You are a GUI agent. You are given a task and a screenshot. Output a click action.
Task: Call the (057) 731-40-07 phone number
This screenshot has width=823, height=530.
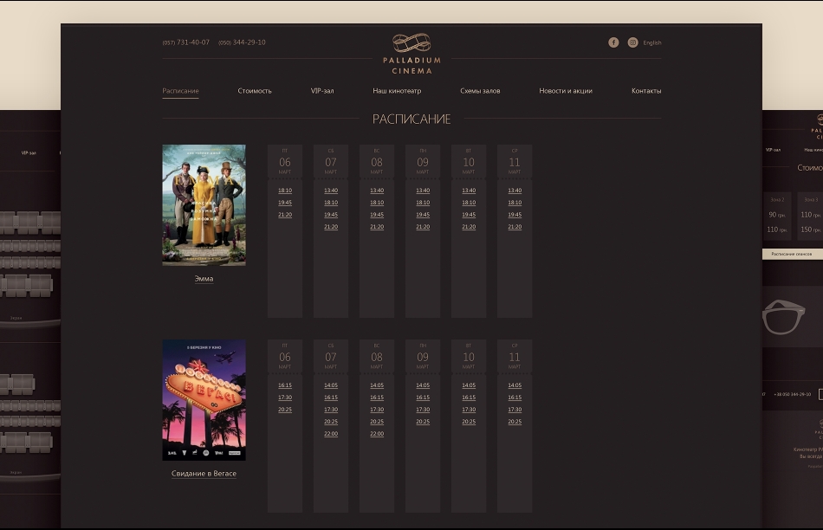185,42
